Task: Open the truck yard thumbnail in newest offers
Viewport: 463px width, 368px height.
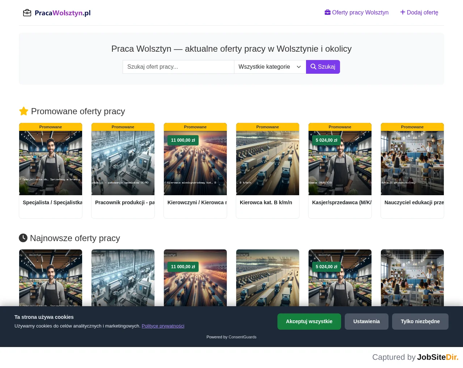Action: pyautogui.click(x=268, y=278)
